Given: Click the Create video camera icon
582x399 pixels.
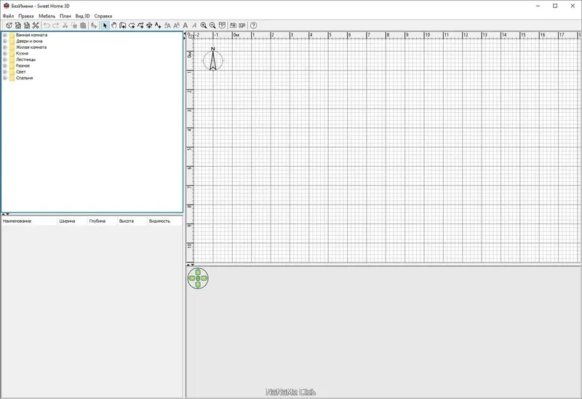Looking at the screenshot, I should tap(242, 25).
